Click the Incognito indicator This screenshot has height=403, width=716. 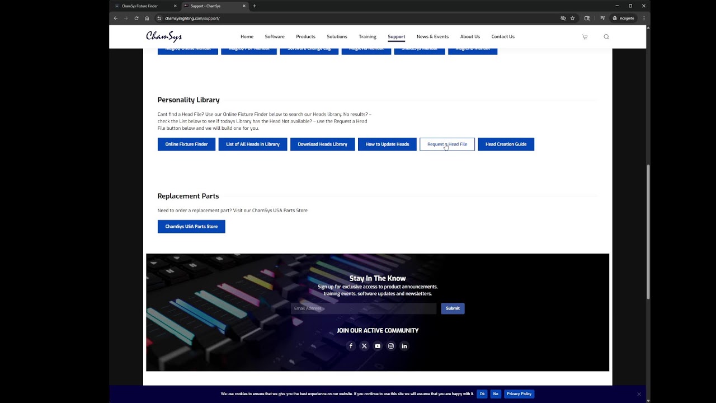pyautogui.click(x=624, y=18)
